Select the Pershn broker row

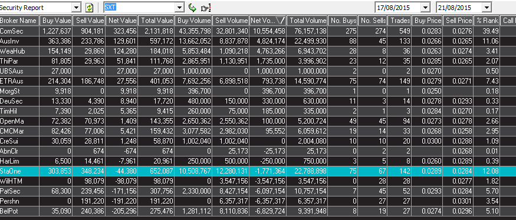coord(258,201)
